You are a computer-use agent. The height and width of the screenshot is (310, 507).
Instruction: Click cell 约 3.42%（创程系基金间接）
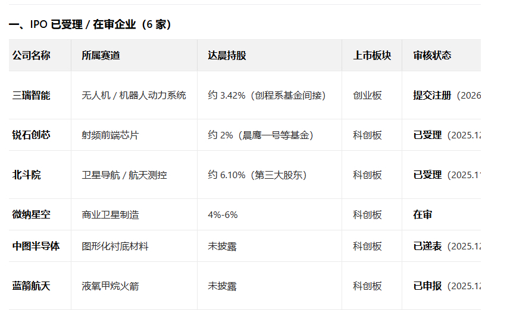coord(267,96)
